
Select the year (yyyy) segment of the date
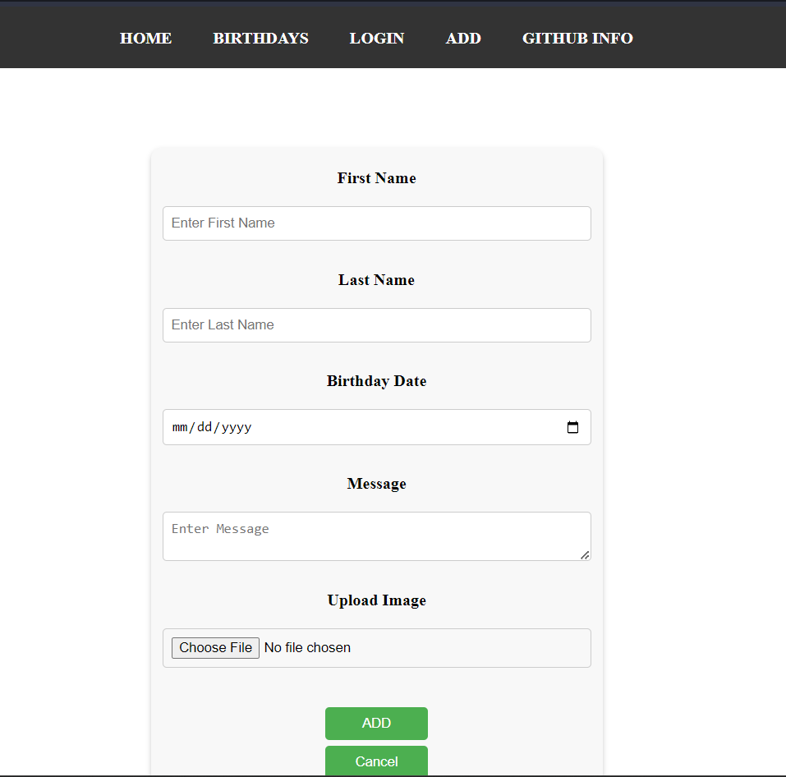(x=237, y=427)
